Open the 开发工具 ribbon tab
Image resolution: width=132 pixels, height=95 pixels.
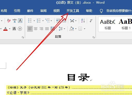tap(73, 11)
